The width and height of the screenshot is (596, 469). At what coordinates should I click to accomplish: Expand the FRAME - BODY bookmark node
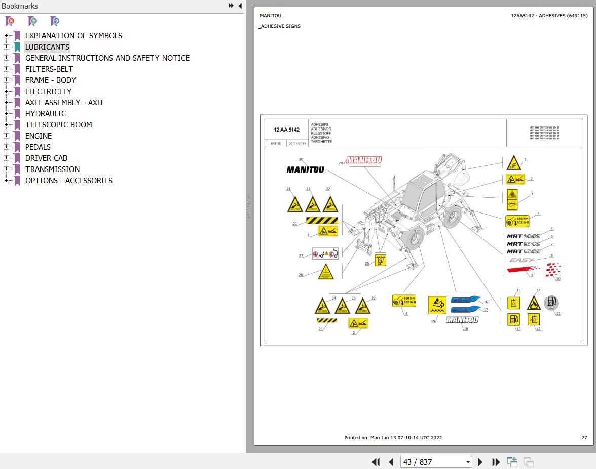pyautogui.click(x=6, y=80)
